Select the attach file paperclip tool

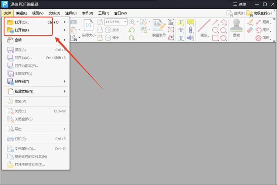click(x=191, y=30)
